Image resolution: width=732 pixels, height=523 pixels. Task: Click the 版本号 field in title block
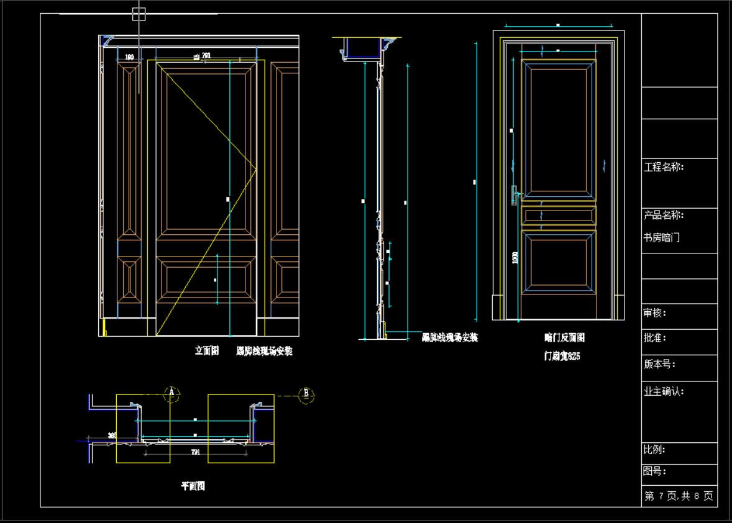[659, 364]
